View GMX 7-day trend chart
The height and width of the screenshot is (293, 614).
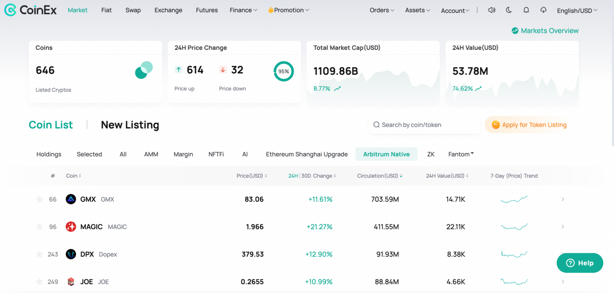point(514,199)
